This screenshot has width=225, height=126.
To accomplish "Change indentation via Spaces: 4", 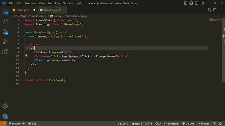I will [x=137, y=124].
